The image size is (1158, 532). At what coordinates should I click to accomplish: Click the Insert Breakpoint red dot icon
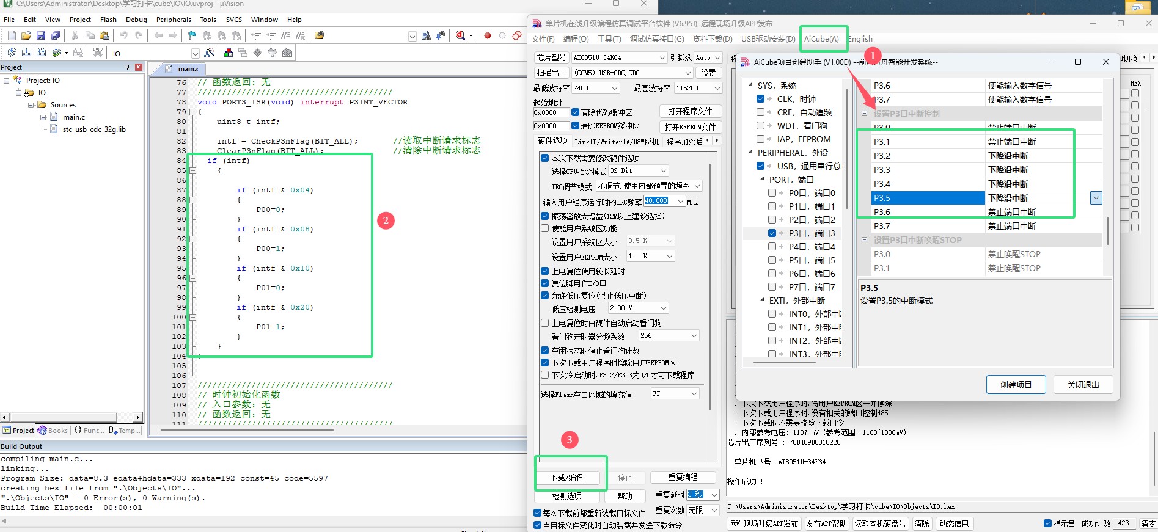click(x=488, y=35)
